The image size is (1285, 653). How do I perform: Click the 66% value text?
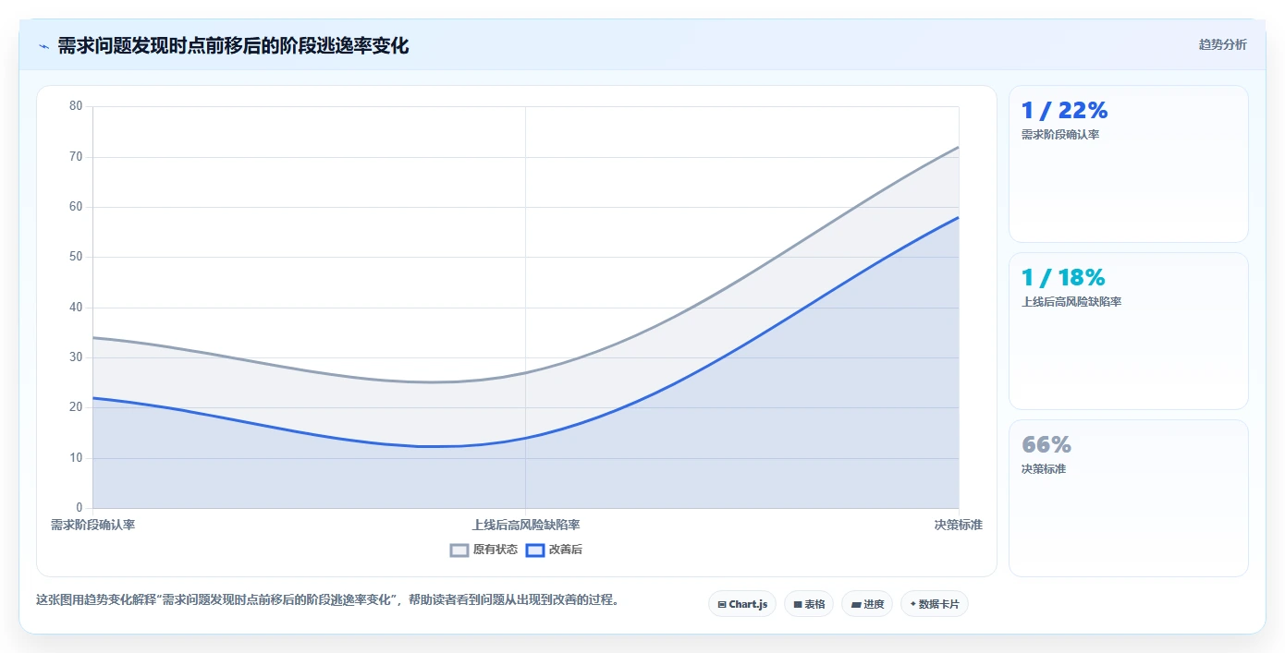click(1046, 445)
